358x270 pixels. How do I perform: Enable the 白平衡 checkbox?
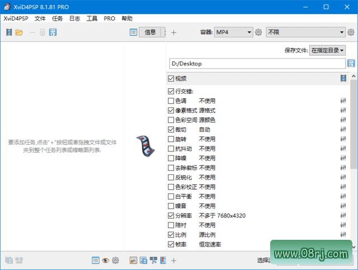pyautogui.click(x=171, y=196)
